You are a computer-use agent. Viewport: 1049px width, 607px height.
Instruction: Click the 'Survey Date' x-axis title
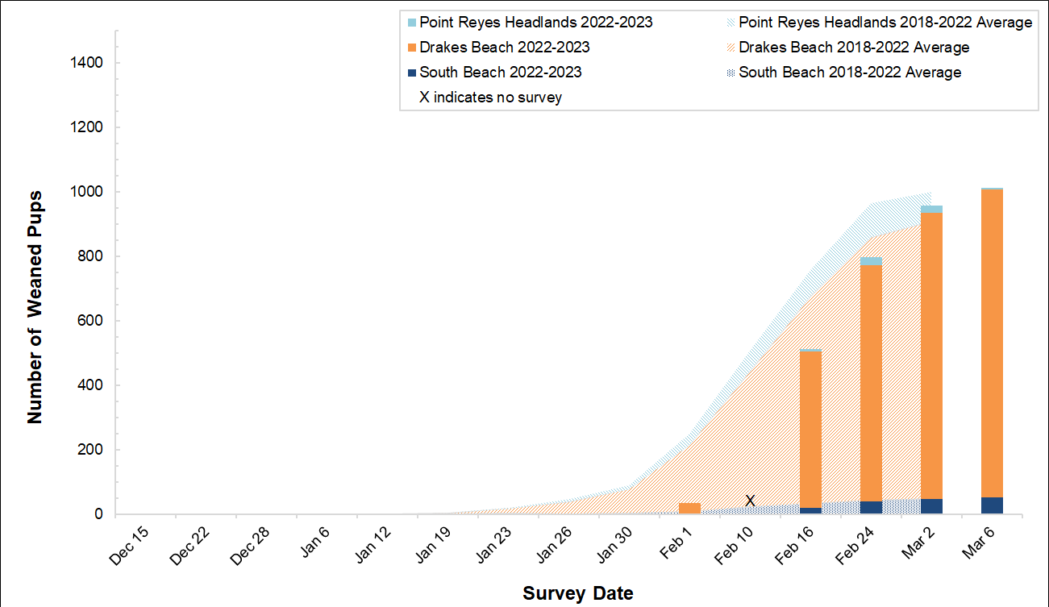[x=578, y=594]
